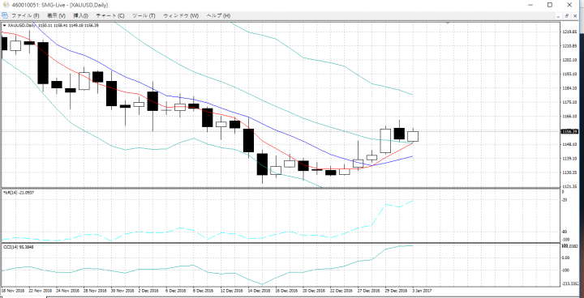Open the 表示 (V) menu
The image size is (584, 298).
point(56,15)
